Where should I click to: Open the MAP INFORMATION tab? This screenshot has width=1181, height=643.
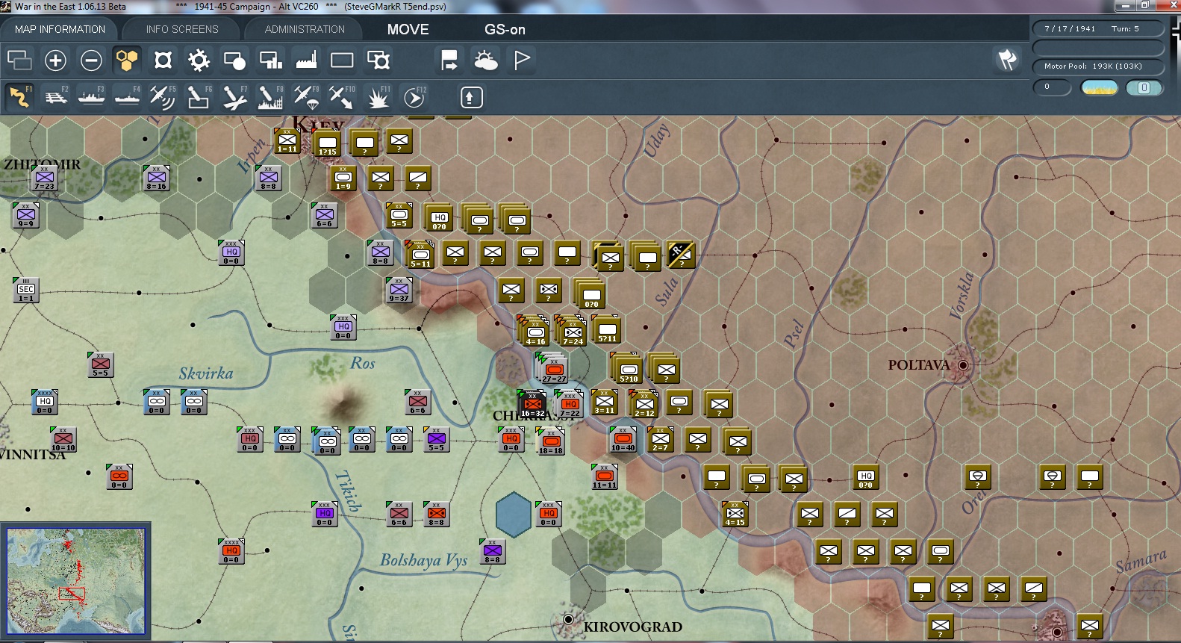[x=60, y=29]
